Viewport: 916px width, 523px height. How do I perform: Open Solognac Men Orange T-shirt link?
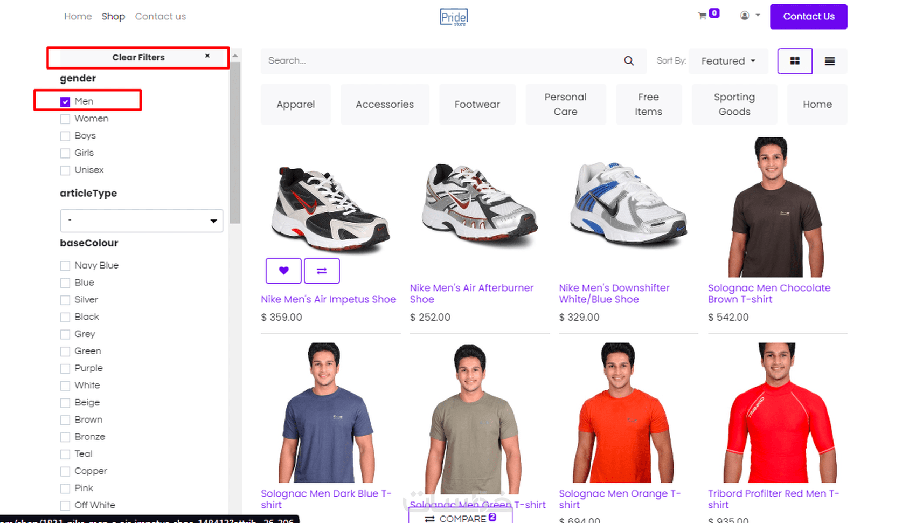pyautogui.click(x=620, y=499)
